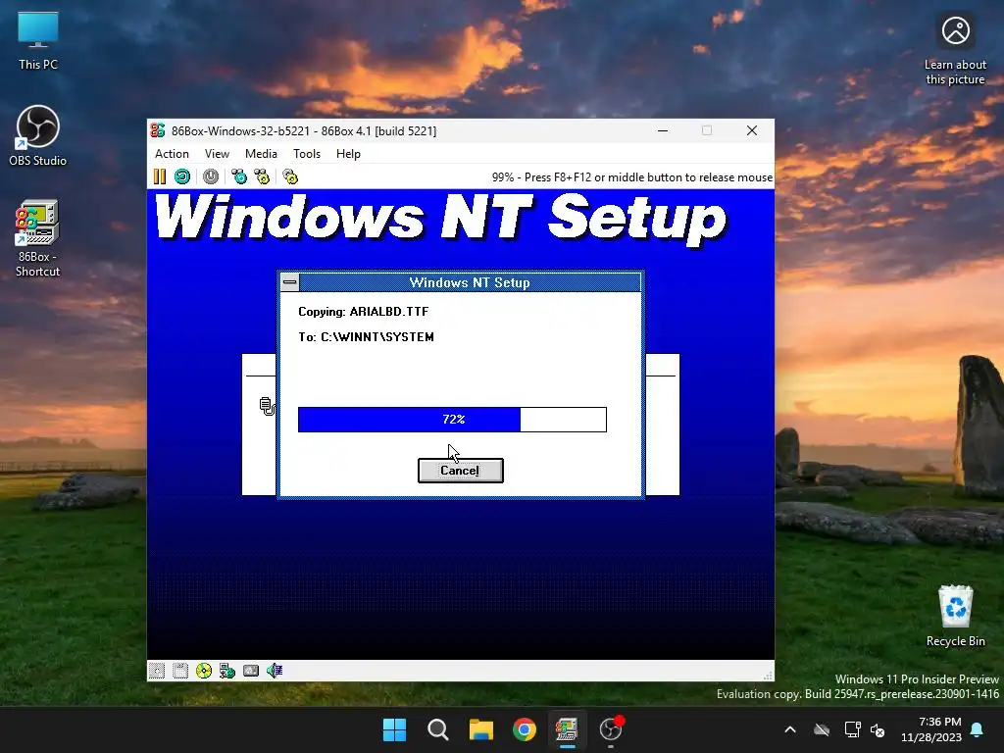Click the second floppy drive status icon

coord(180,671)
